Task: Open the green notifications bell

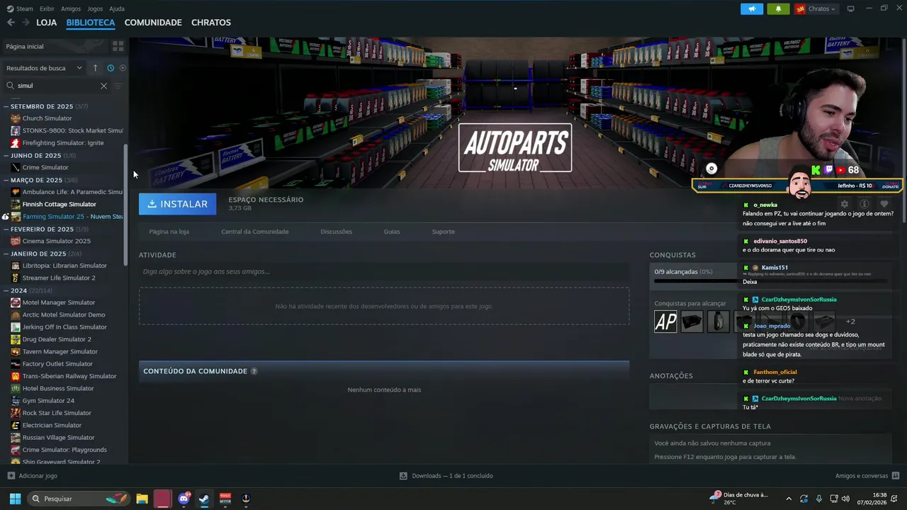Action: tap(778, 8)
